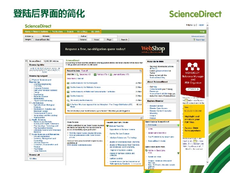Image resolution: width=230 pixels, height=173 pixels.
Task: Click the ScienceDirect logo on the page
Action: pos(38,26)
